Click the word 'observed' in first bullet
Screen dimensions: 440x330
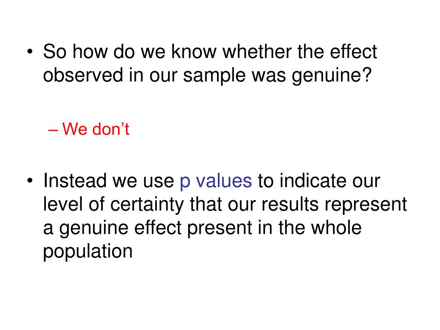point(83,75)
